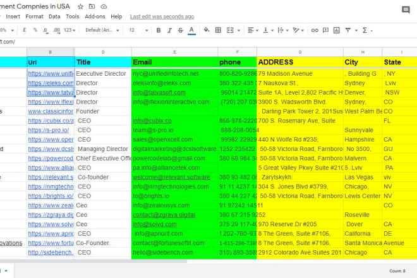Open the Data menu
Screen dimensions: 417x278
click(54, 16)
